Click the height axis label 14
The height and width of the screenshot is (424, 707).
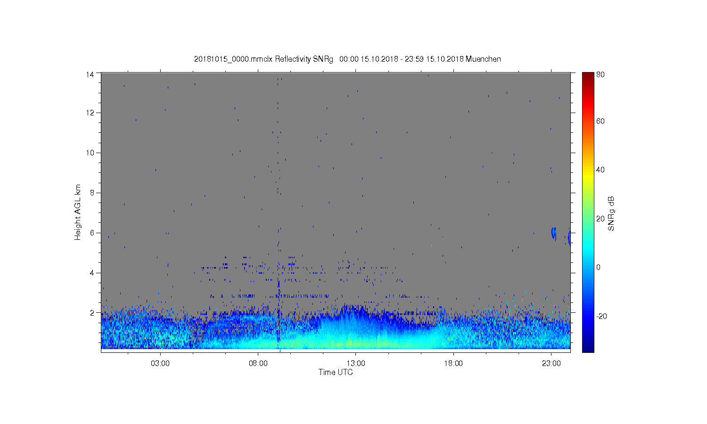(90, 74)
